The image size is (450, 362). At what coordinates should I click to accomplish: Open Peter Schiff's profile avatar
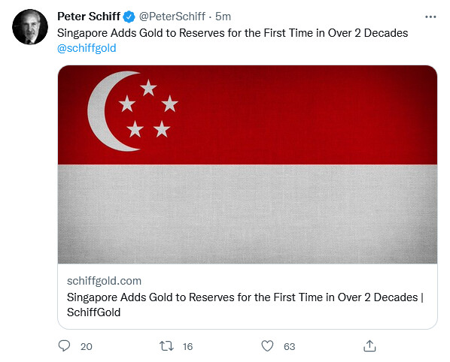tap(30, 27)
